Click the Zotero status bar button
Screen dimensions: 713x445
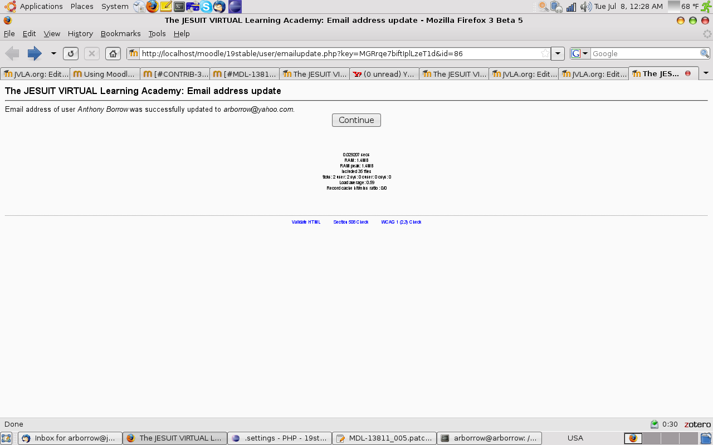coord(698,424)
